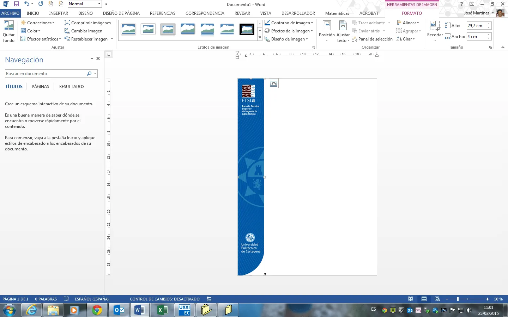Click the tab selector at ruler corner
The image size is (508, 317).
[109, 54]
